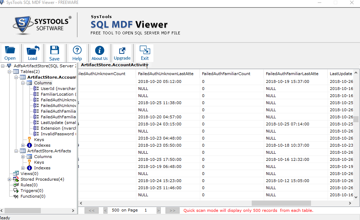Click the cell 2018-10-20 05:12:00
360x220 pixels.
point(160,81)
